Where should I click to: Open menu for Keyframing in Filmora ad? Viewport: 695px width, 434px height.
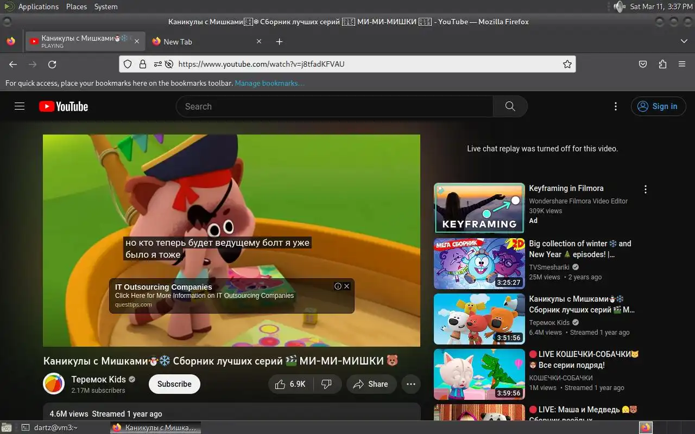pyautogui.click(x=645, y=189)
